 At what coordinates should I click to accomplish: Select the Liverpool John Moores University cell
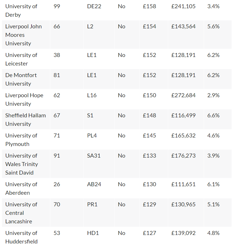26,35
